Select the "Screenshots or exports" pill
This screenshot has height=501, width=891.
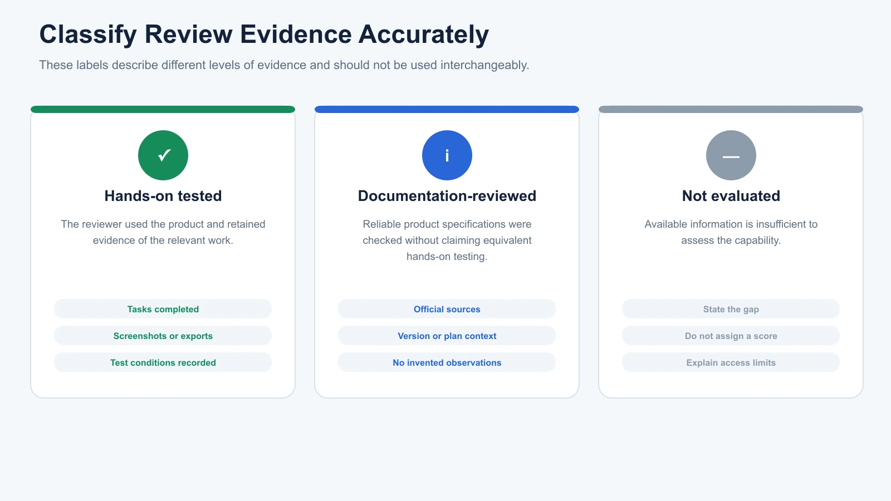pos(163,336)
